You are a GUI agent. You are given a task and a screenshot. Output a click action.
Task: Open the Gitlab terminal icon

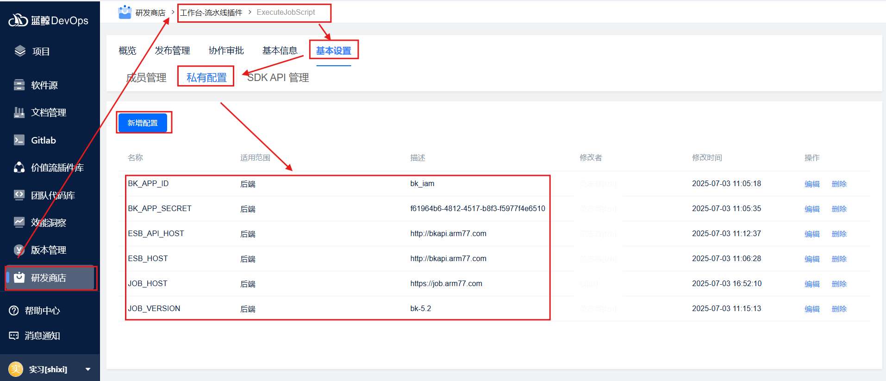(x=19, y=140)
